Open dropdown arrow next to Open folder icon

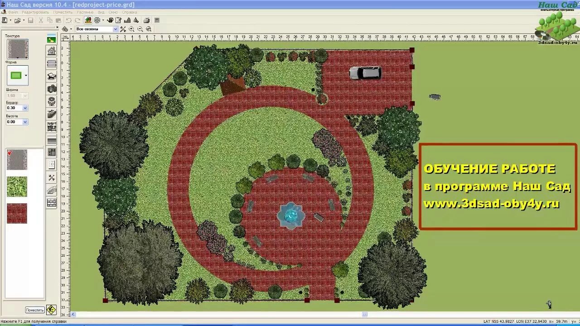(x=24, y=20)
